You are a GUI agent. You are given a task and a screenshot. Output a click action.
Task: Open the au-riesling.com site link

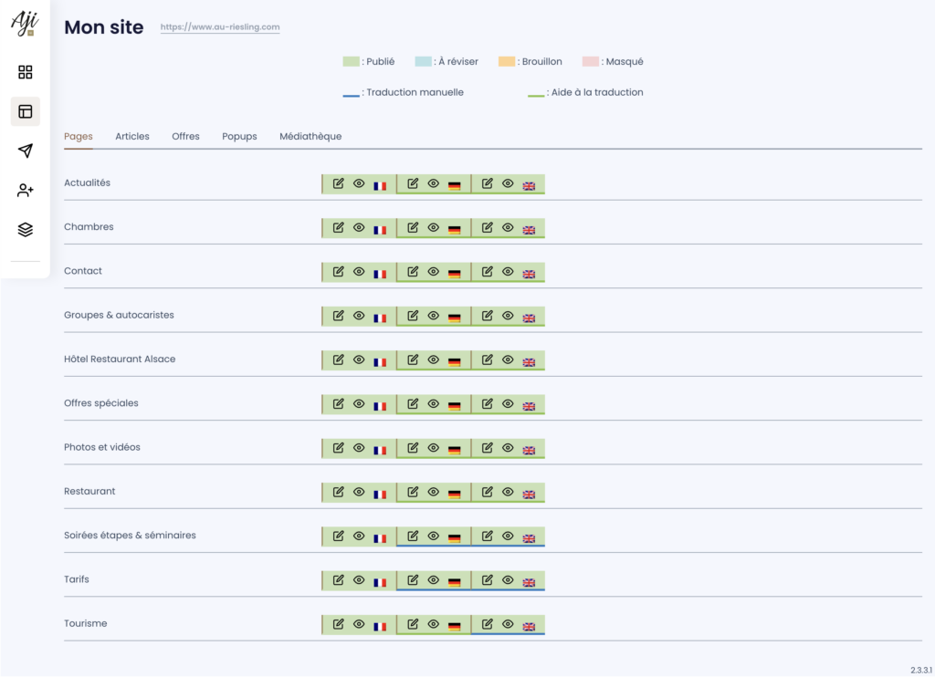pos(220,27)
